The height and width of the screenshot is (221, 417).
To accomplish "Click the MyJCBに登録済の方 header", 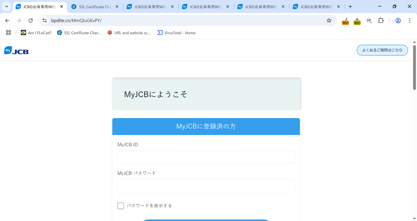I will point(206,126).
